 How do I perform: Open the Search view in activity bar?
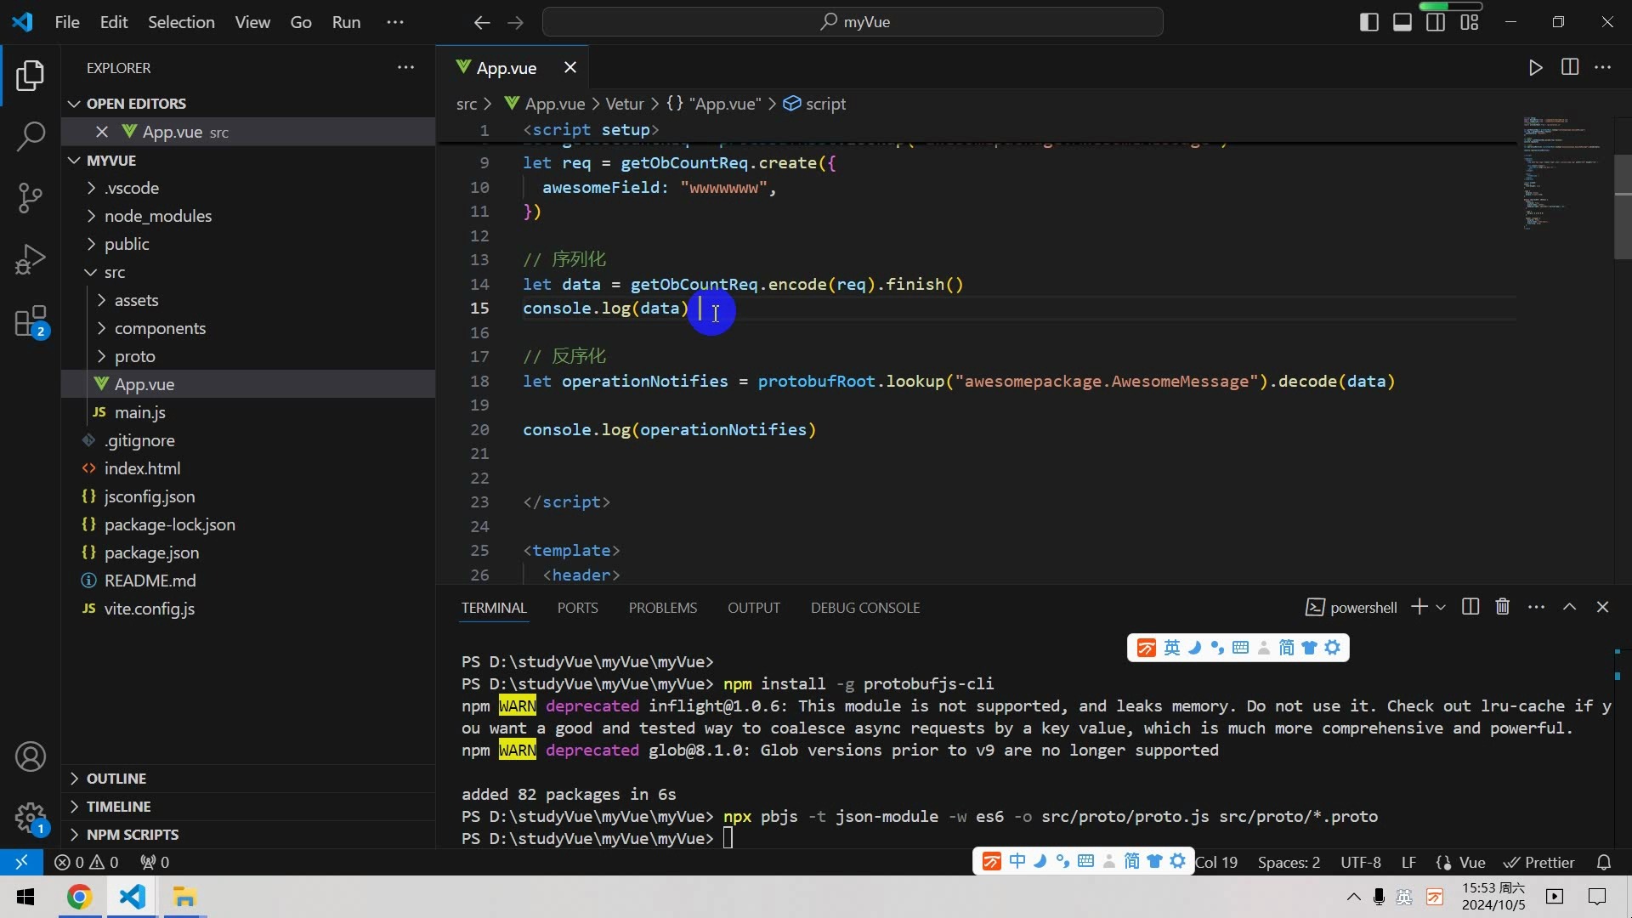coord(31,136)
